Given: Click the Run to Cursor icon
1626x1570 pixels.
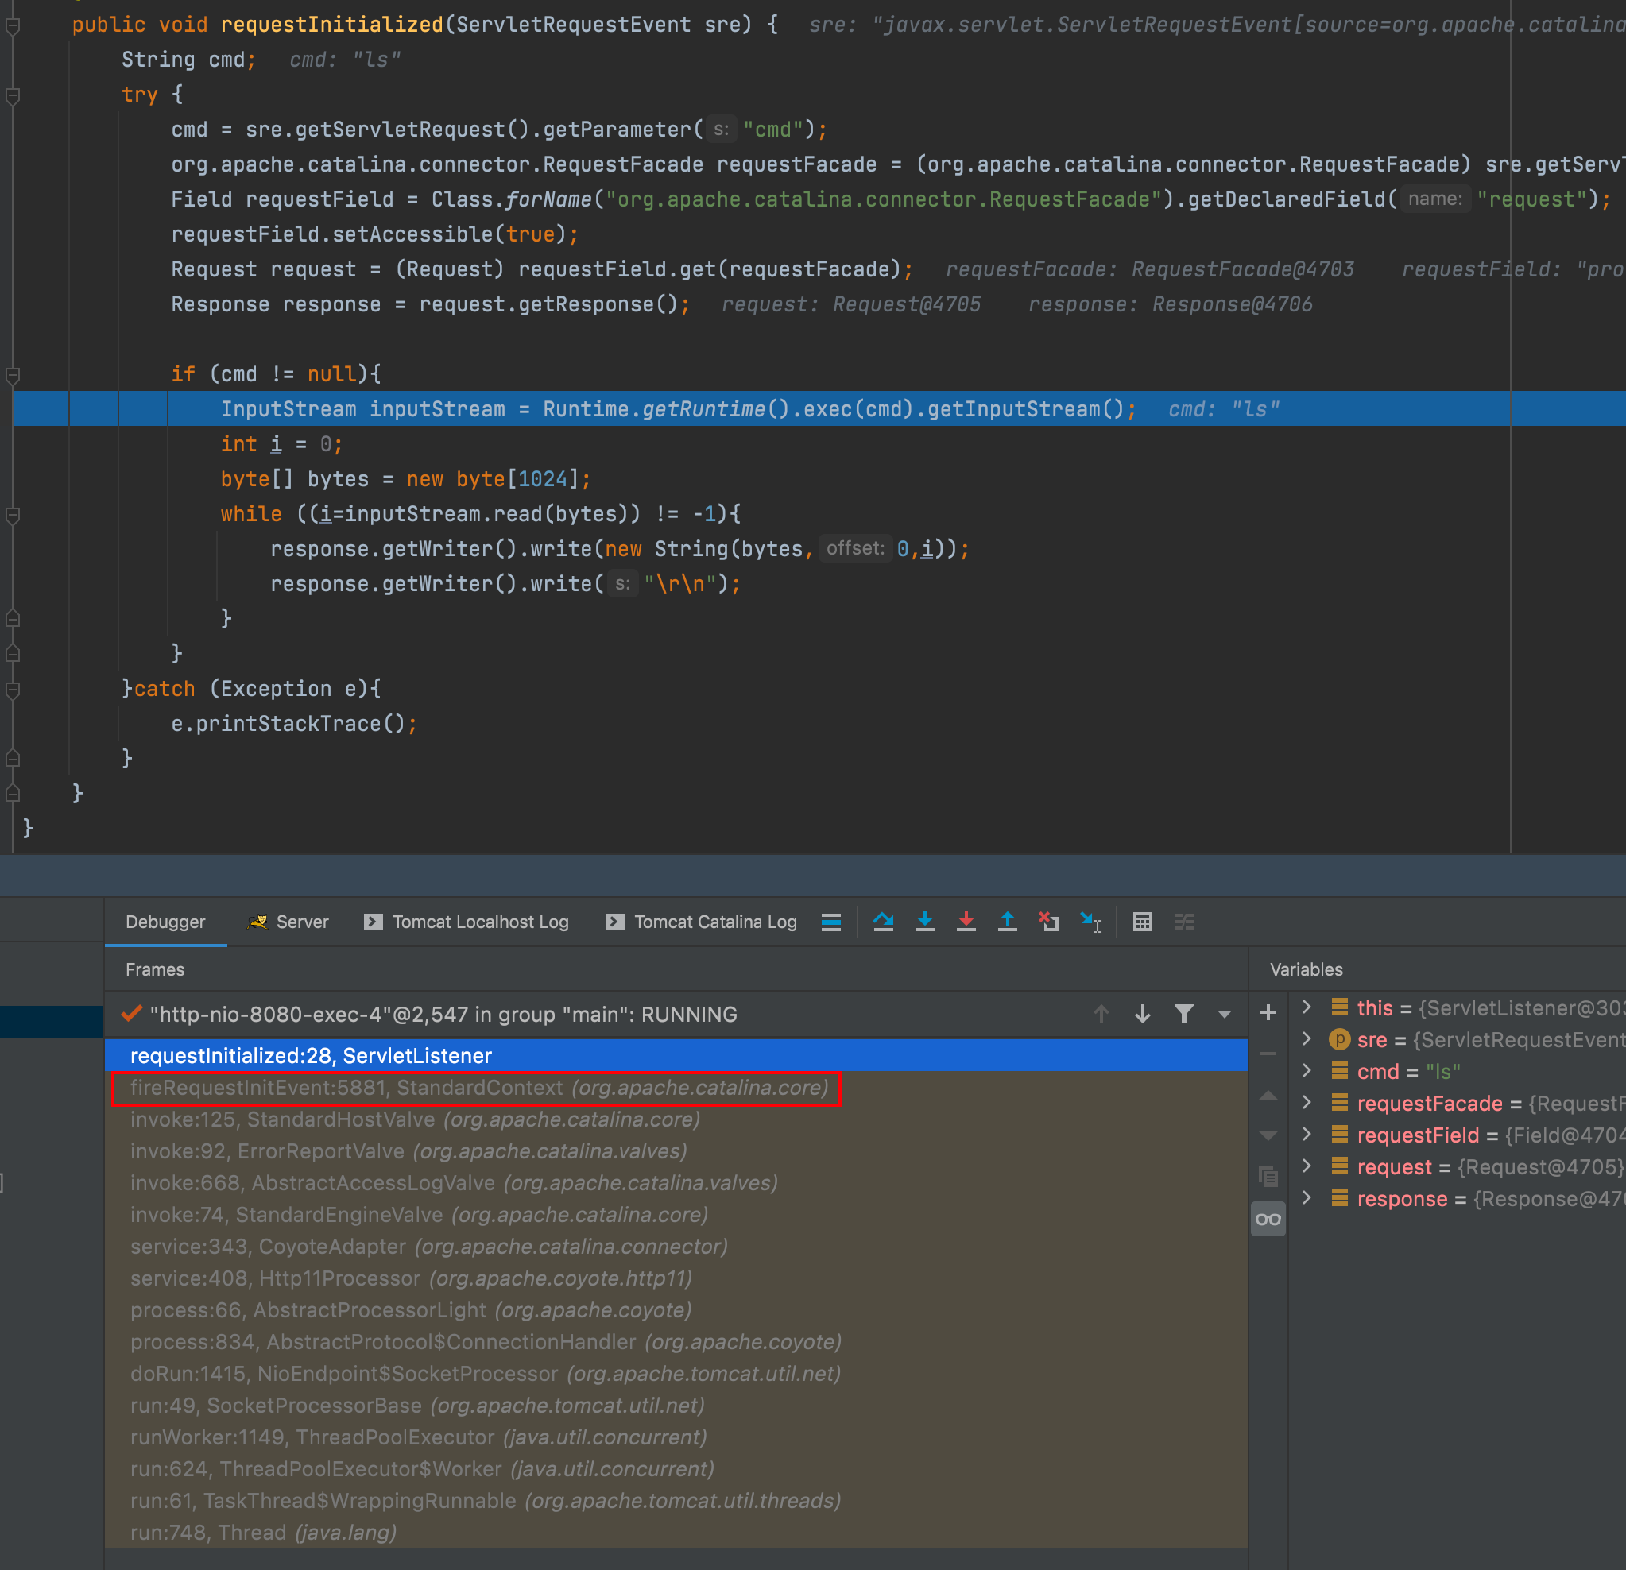Looking at the screenshot, I should (x=1091, y=922).
